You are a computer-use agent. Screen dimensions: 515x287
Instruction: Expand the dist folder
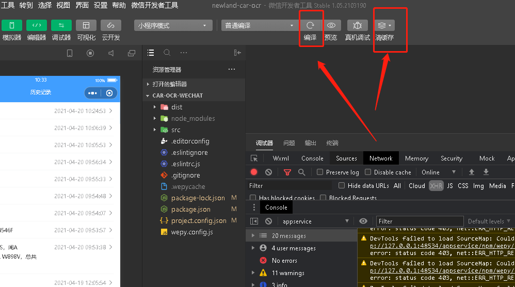click(155, 107)
